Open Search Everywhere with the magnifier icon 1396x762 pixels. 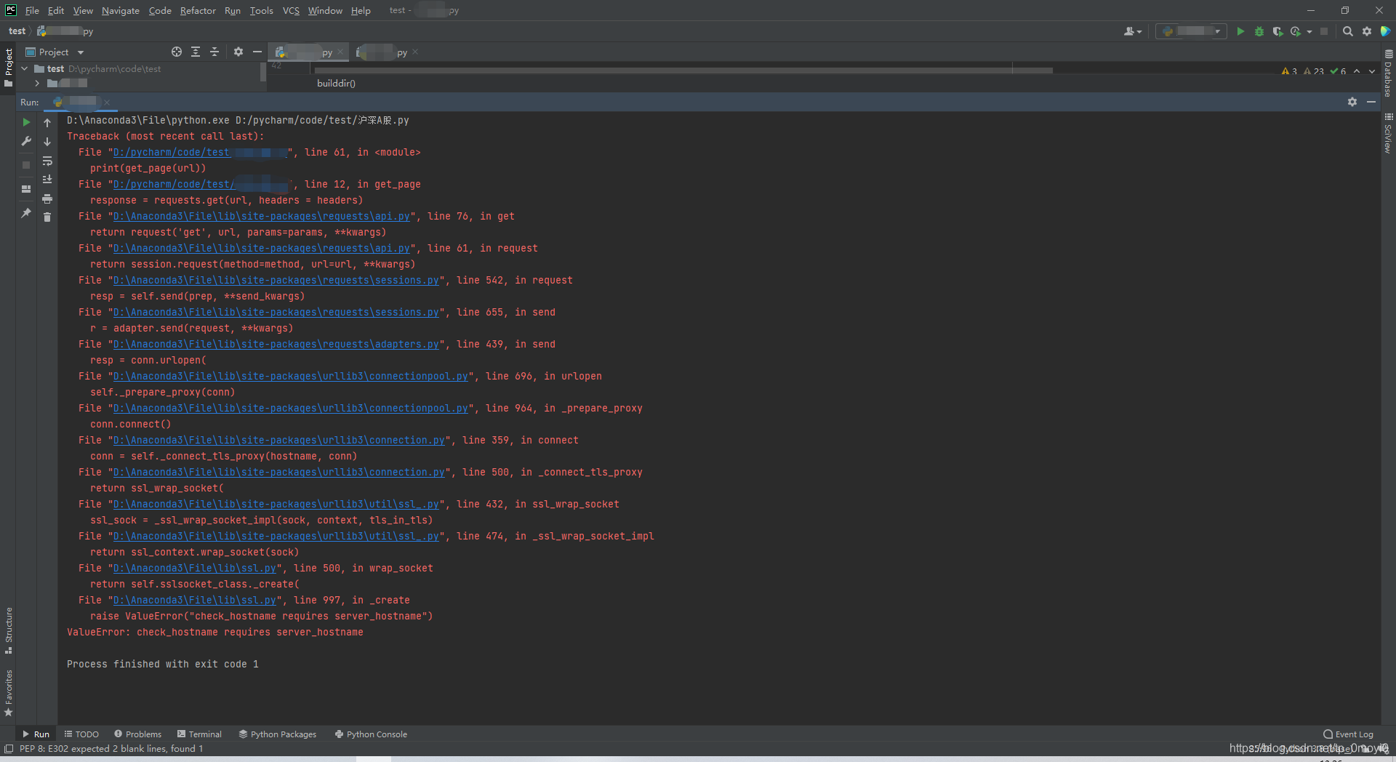tap(1347, 31)
